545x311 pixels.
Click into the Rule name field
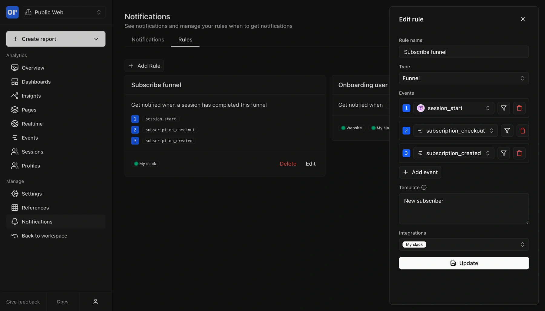[x=464, y=52]
